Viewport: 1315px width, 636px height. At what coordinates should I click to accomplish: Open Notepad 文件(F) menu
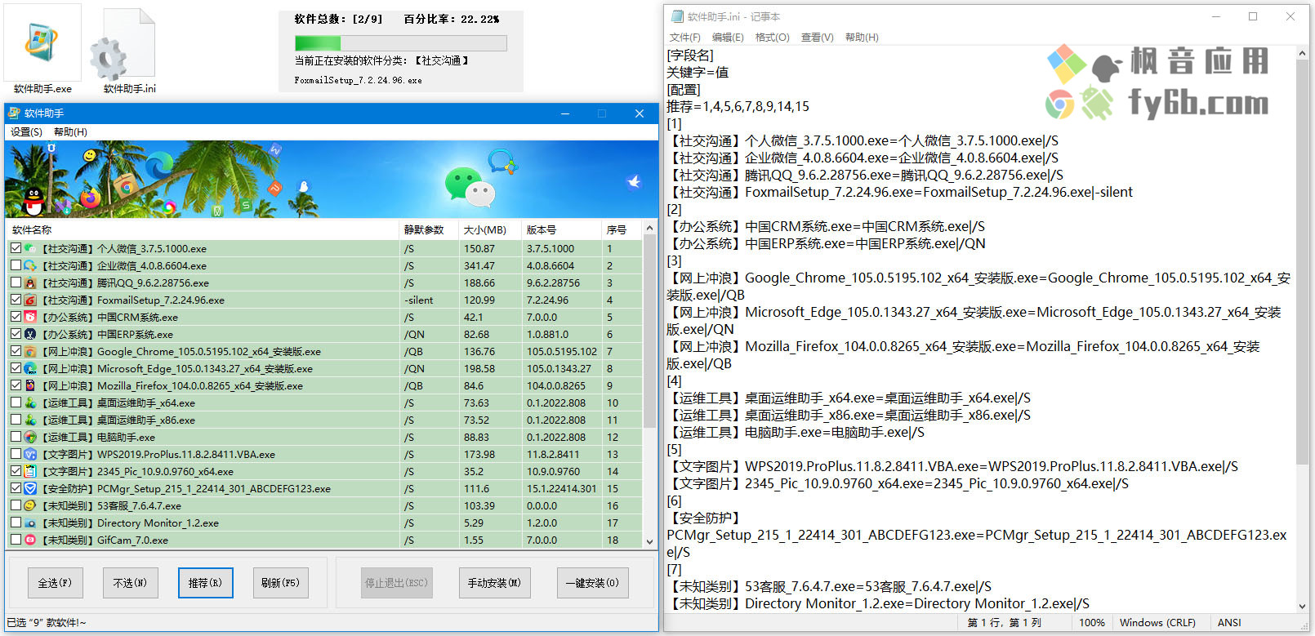[684, 38]
